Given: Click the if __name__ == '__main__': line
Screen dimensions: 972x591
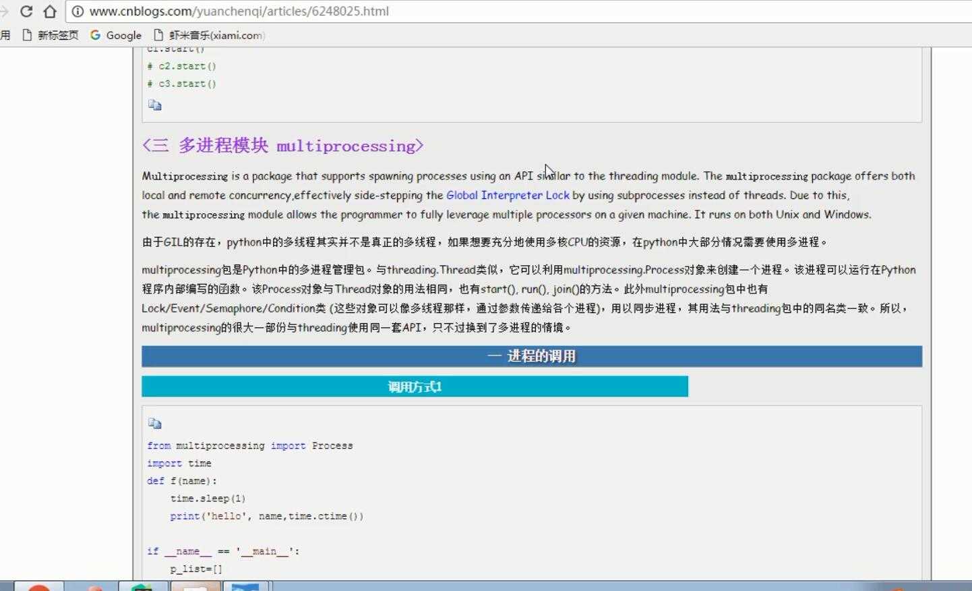Looking at the screenshot, I should 223,551.
